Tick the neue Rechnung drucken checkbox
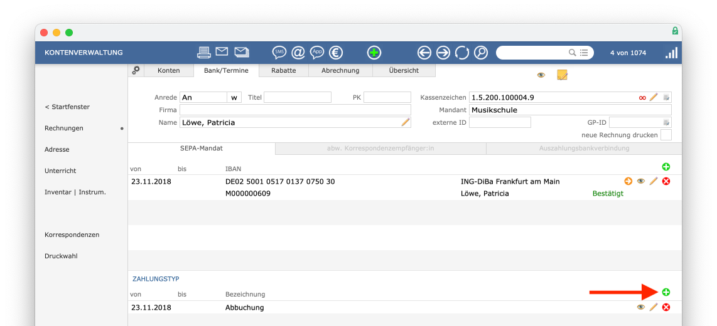The height and width of the screenshot is (326, 717). coord(666,135)
